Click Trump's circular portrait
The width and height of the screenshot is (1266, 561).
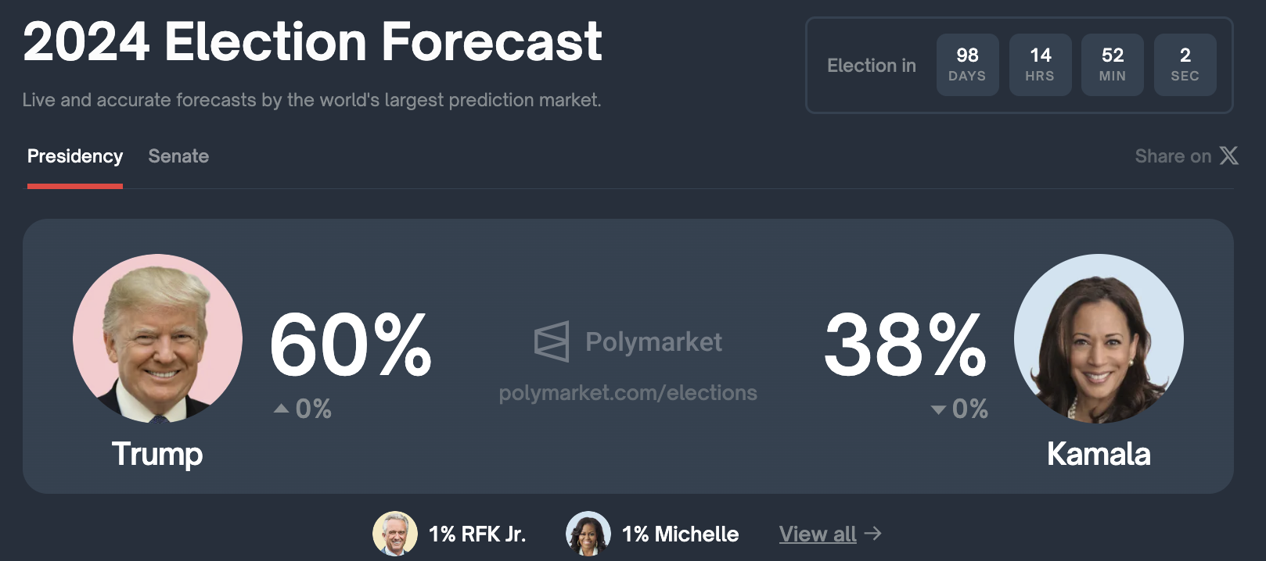(157, 338)
